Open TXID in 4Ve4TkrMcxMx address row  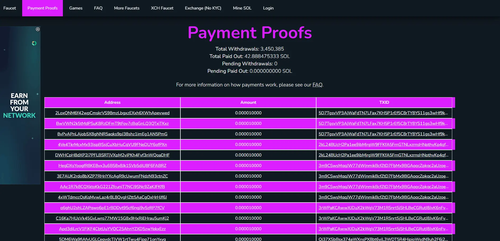coord(383,145)
